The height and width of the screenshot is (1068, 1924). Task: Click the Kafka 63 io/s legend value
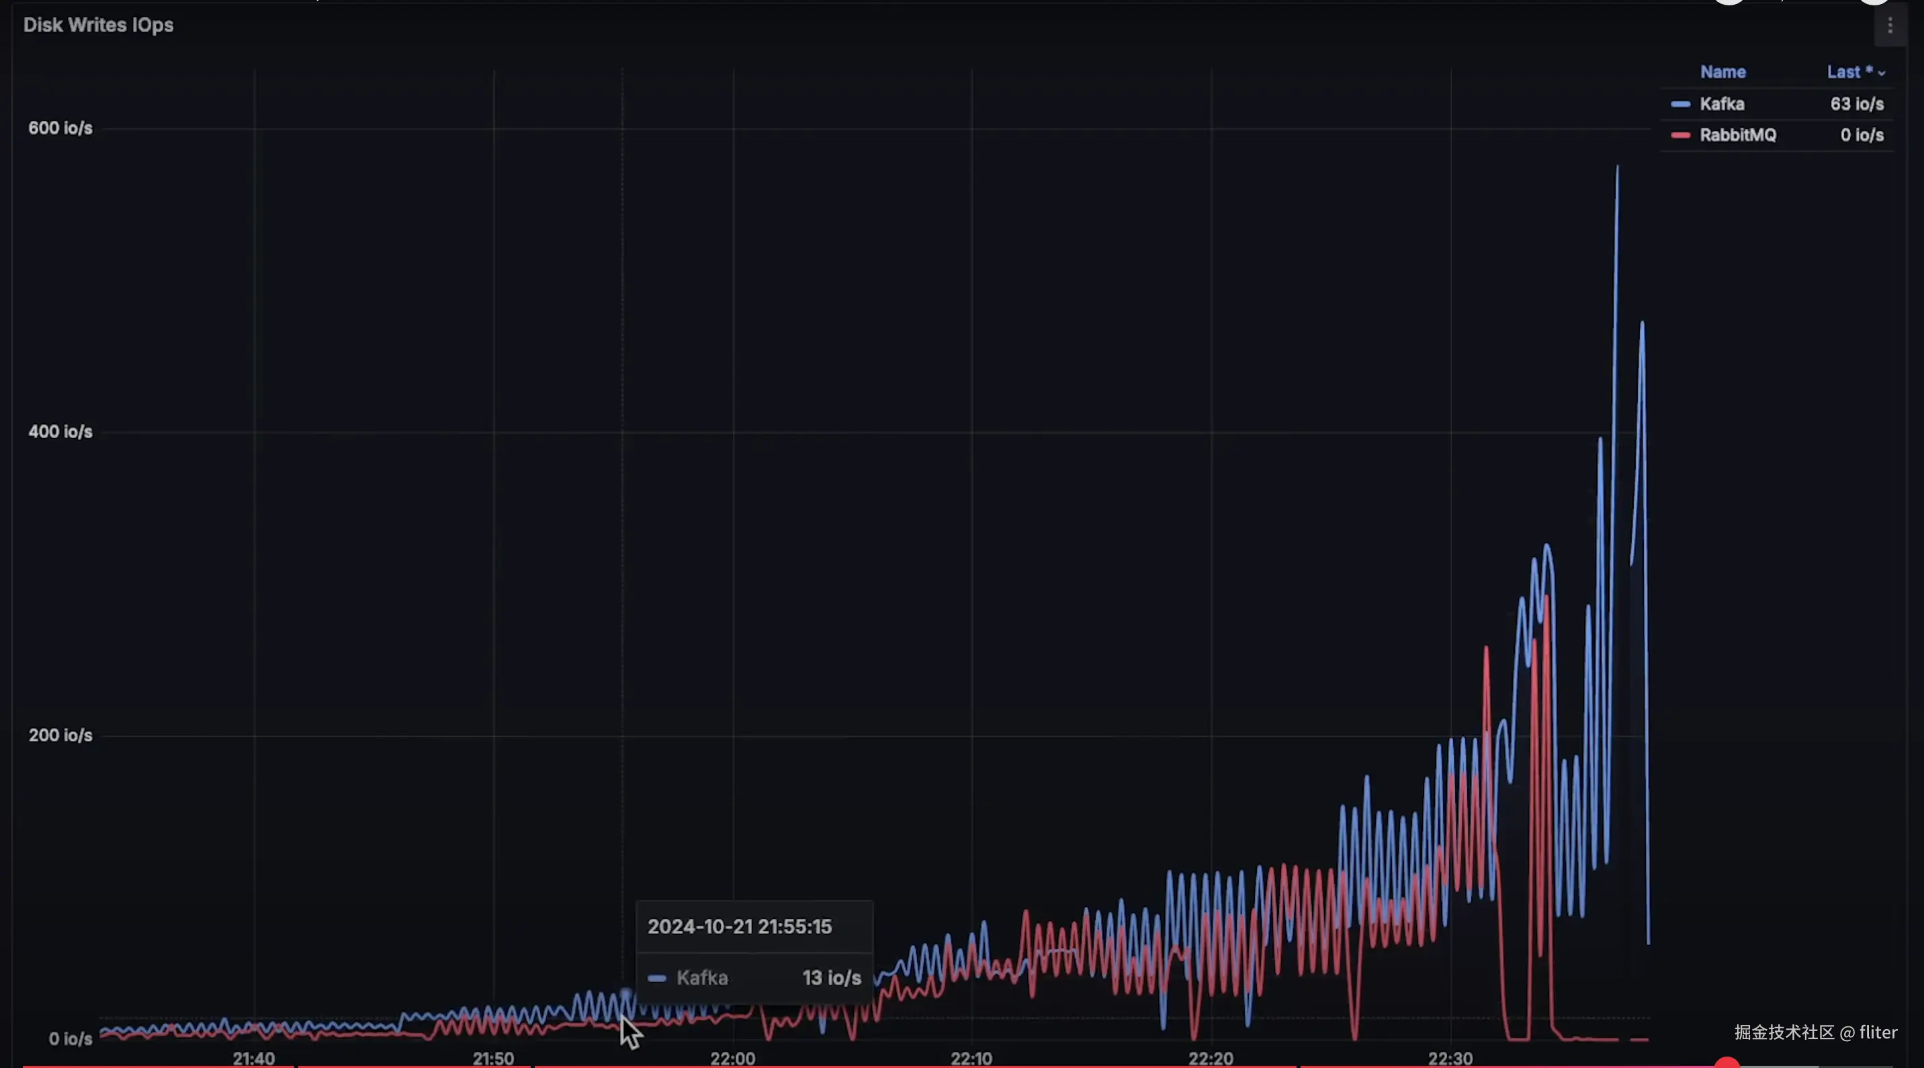pyautogui.click(x=1856, y=104)
